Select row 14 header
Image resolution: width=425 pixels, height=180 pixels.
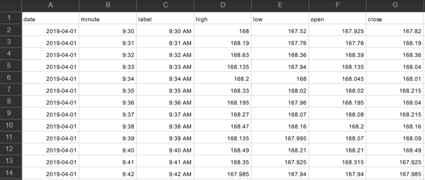[11, 173]
